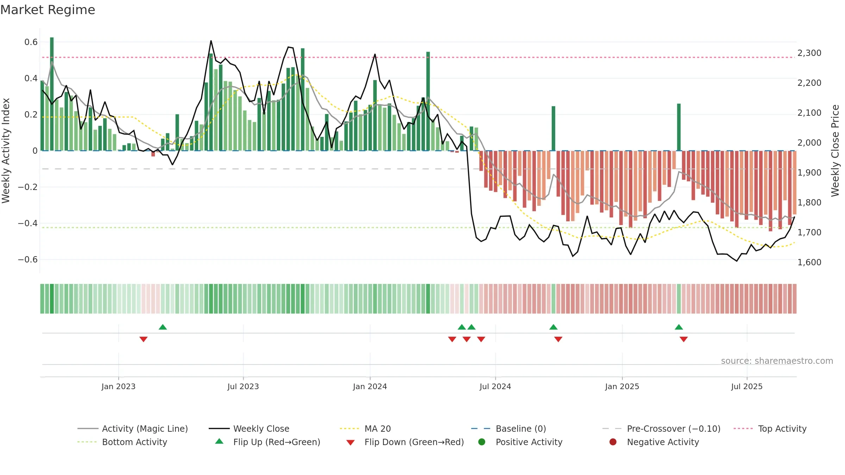
Task: Click the flip-down triangle marker near Sep 2024
Action: tap(558, 339)
